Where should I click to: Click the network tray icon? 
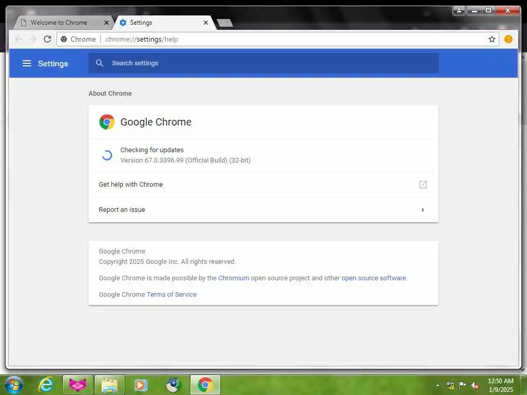tap(450, 385)
